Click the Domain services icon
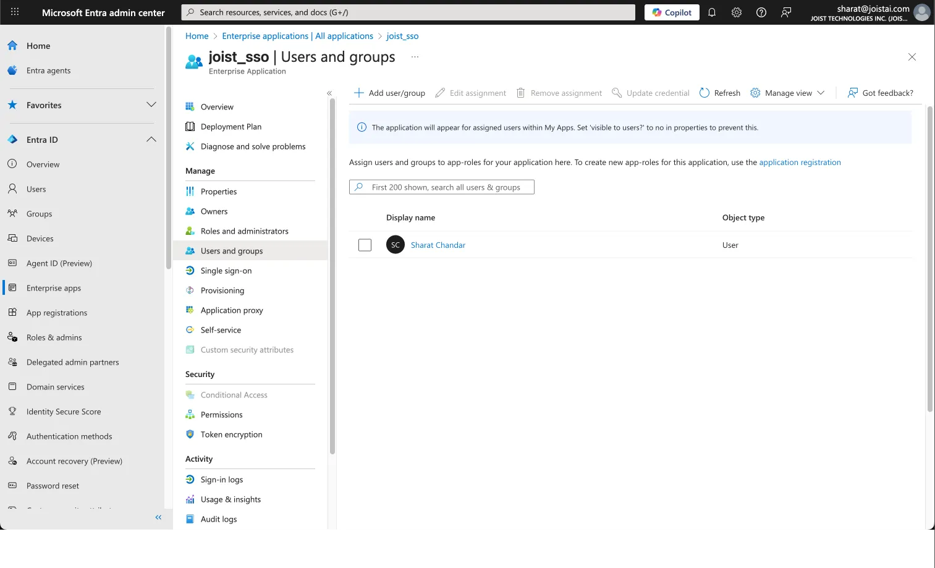The height and width of the screenshot is (568, 935). click(12, 386)
